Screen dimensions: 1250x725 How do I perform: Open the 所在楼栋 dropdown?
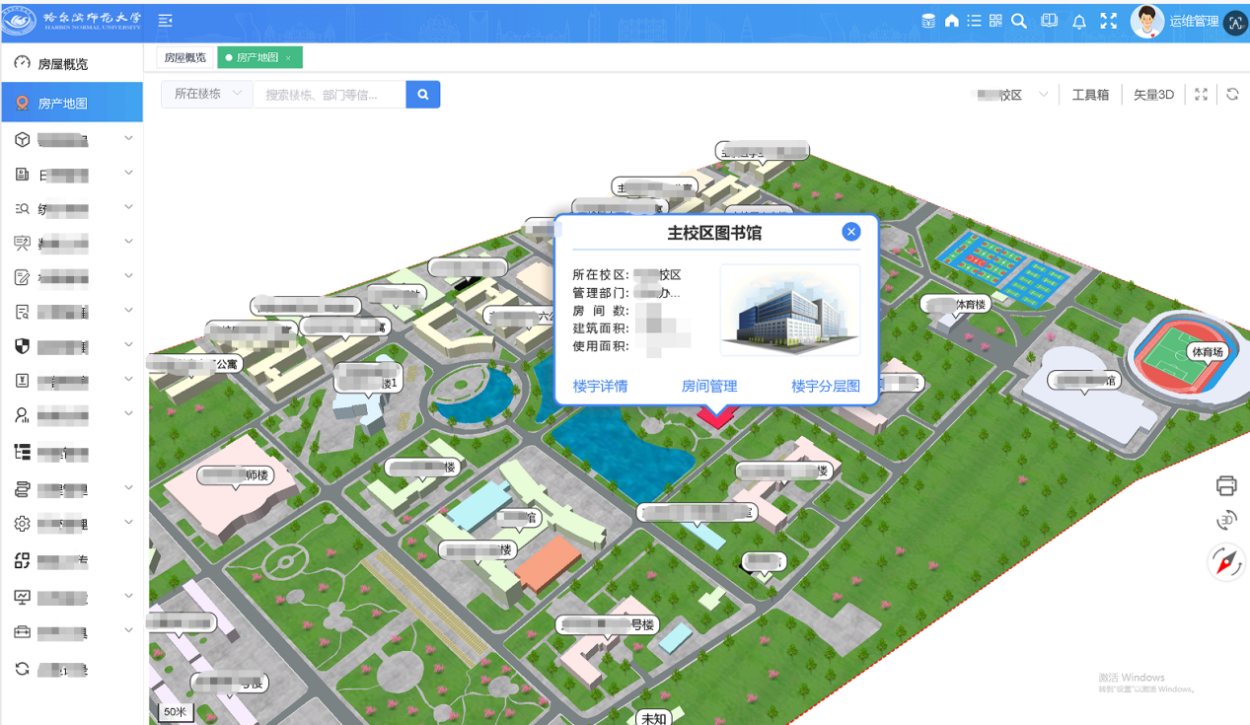tap(207, 94)
